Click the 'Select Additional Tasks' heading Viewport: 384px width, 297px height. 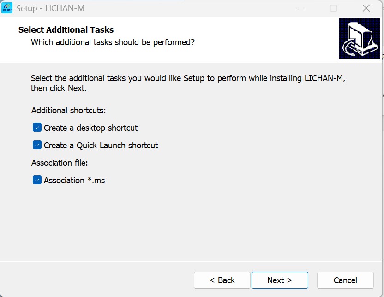[66, 30]
